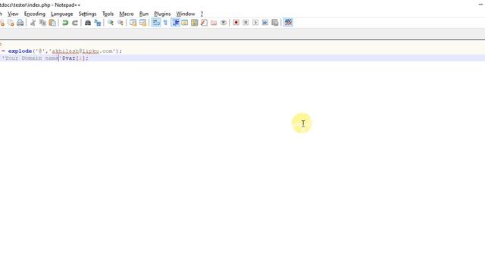
Task: Open the Plugins menu
Action: (x=162, y=14)
